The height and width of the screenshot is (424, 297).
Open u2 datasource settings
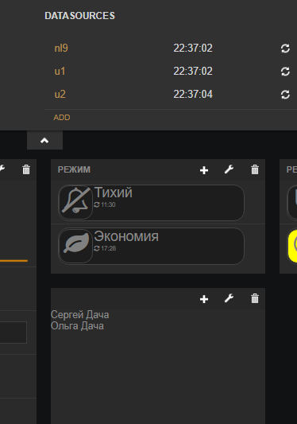pyautogui.click(x=60, y=95)
